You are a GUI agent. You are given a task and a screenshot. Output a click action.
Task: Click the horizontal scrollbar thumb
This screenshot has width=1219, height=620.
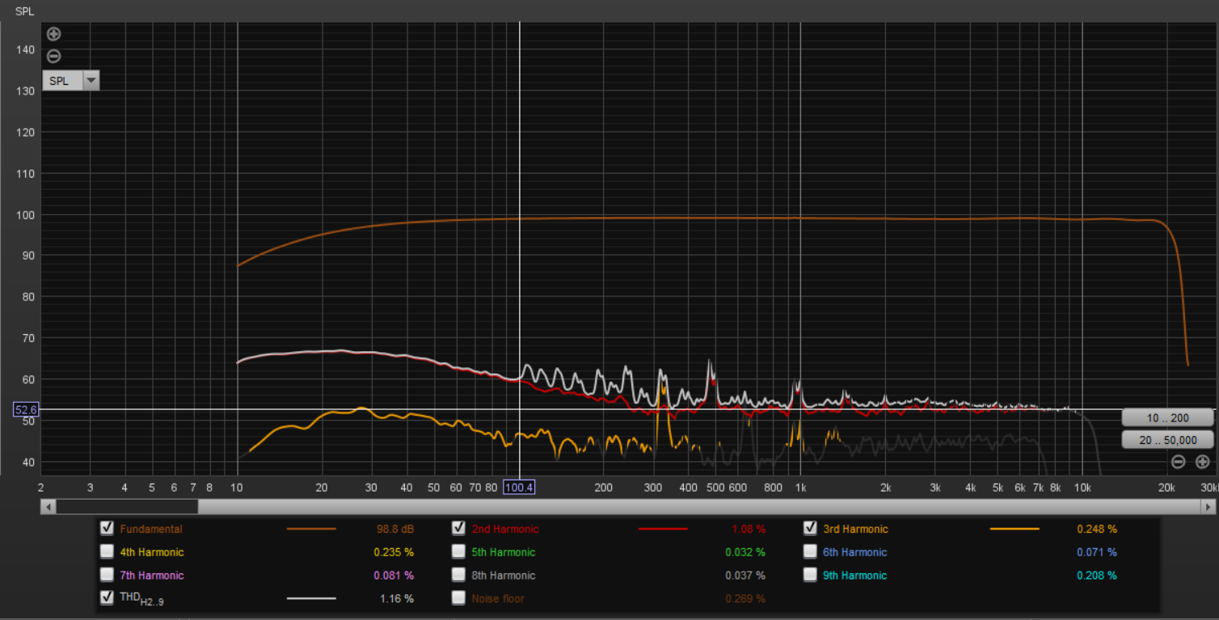click(x=127, y=507)
